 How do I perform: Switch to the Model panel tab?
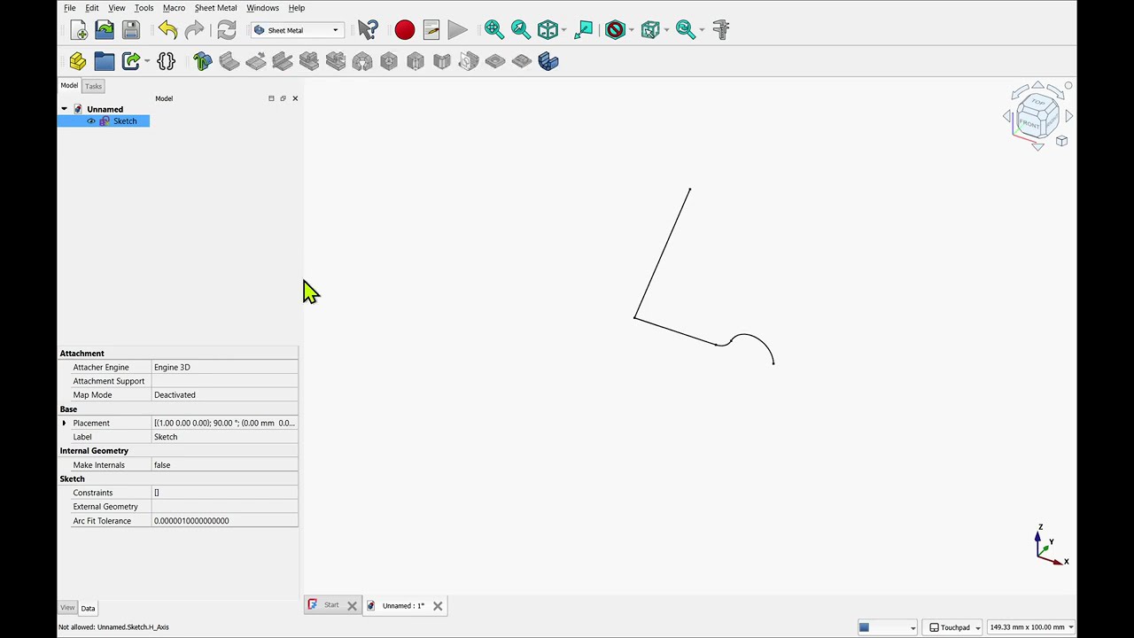pyautogui.click(x=69, y=86)
